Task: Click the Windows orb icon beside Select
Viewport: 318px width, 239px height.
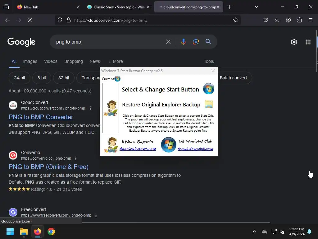Action: click(x=208, y=89)
